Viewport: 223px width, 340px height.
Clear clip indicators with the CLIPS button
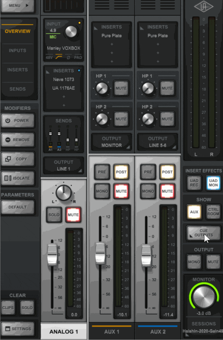coord(8,308)
